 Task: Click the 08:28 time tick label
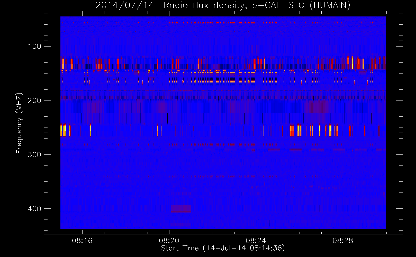(x=343, y=241)
